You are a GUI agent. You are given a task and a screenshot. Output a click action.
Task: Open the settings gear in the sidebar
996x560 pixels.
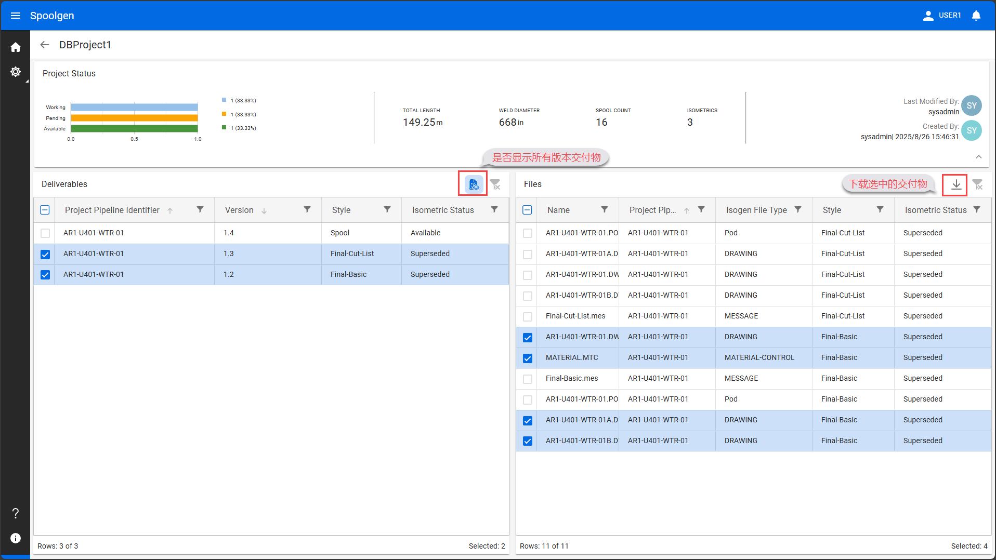[x=16, y=72]
